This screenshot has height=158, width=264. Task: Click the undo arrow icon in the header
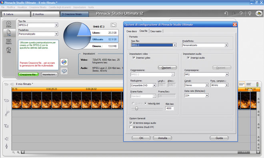coord(226,14)
